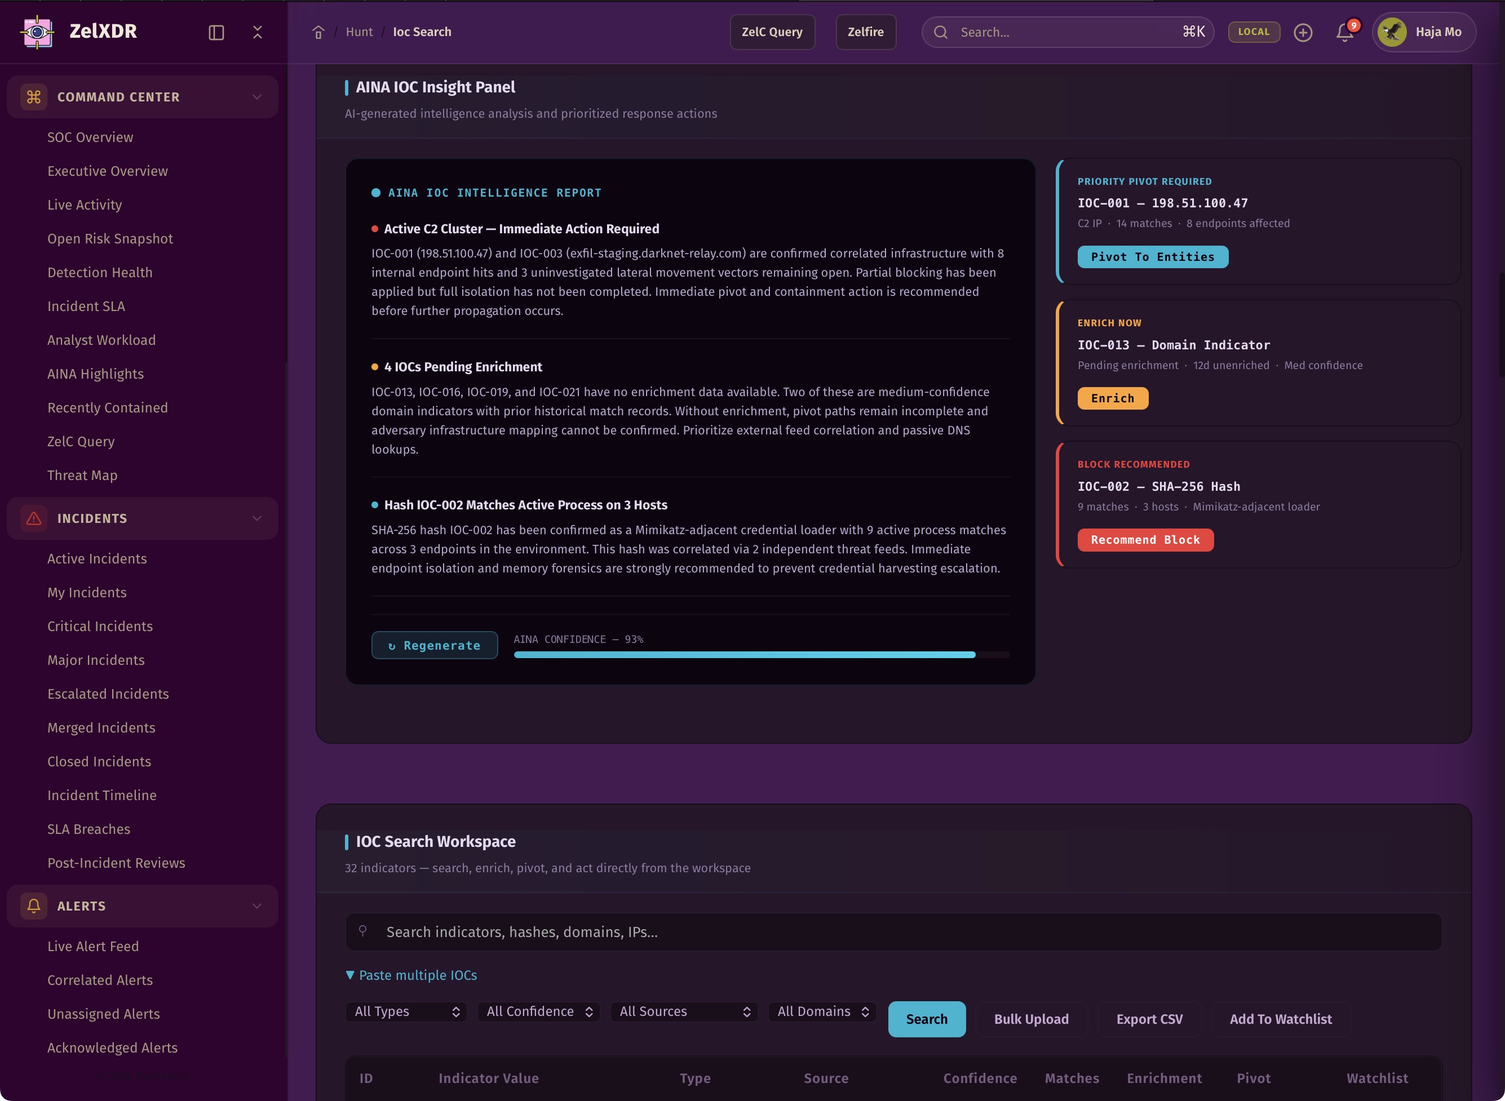This screenshot has height=1101, width=1505.
Task: Open the All Confidence dropdown
Action: 538,1011
